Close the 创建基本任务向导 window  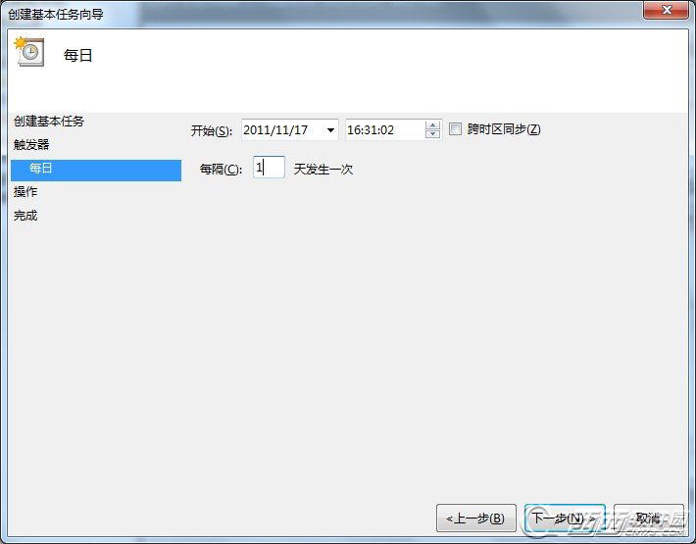point(666,10)
